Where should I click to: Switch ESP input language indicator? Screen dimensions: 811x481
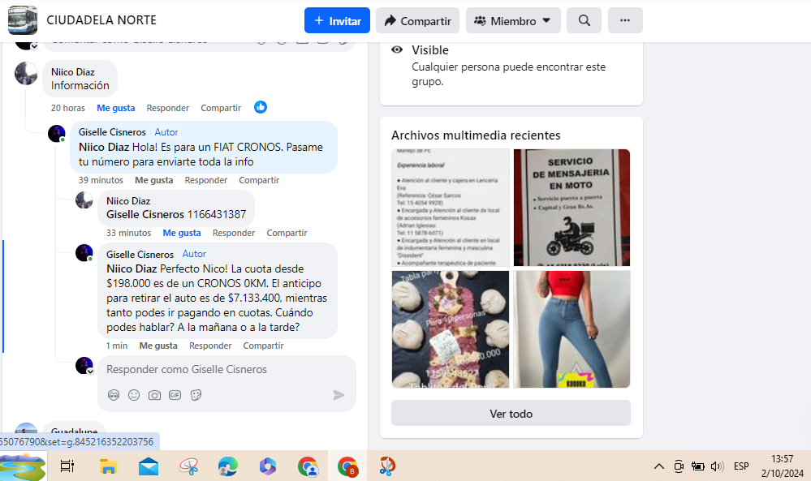741,466
